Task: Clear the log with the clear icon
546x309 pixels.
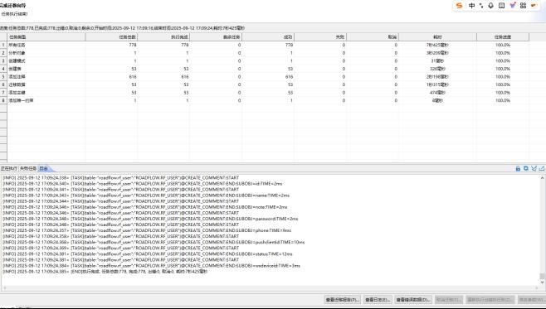Action: click(x=534, y=168)
